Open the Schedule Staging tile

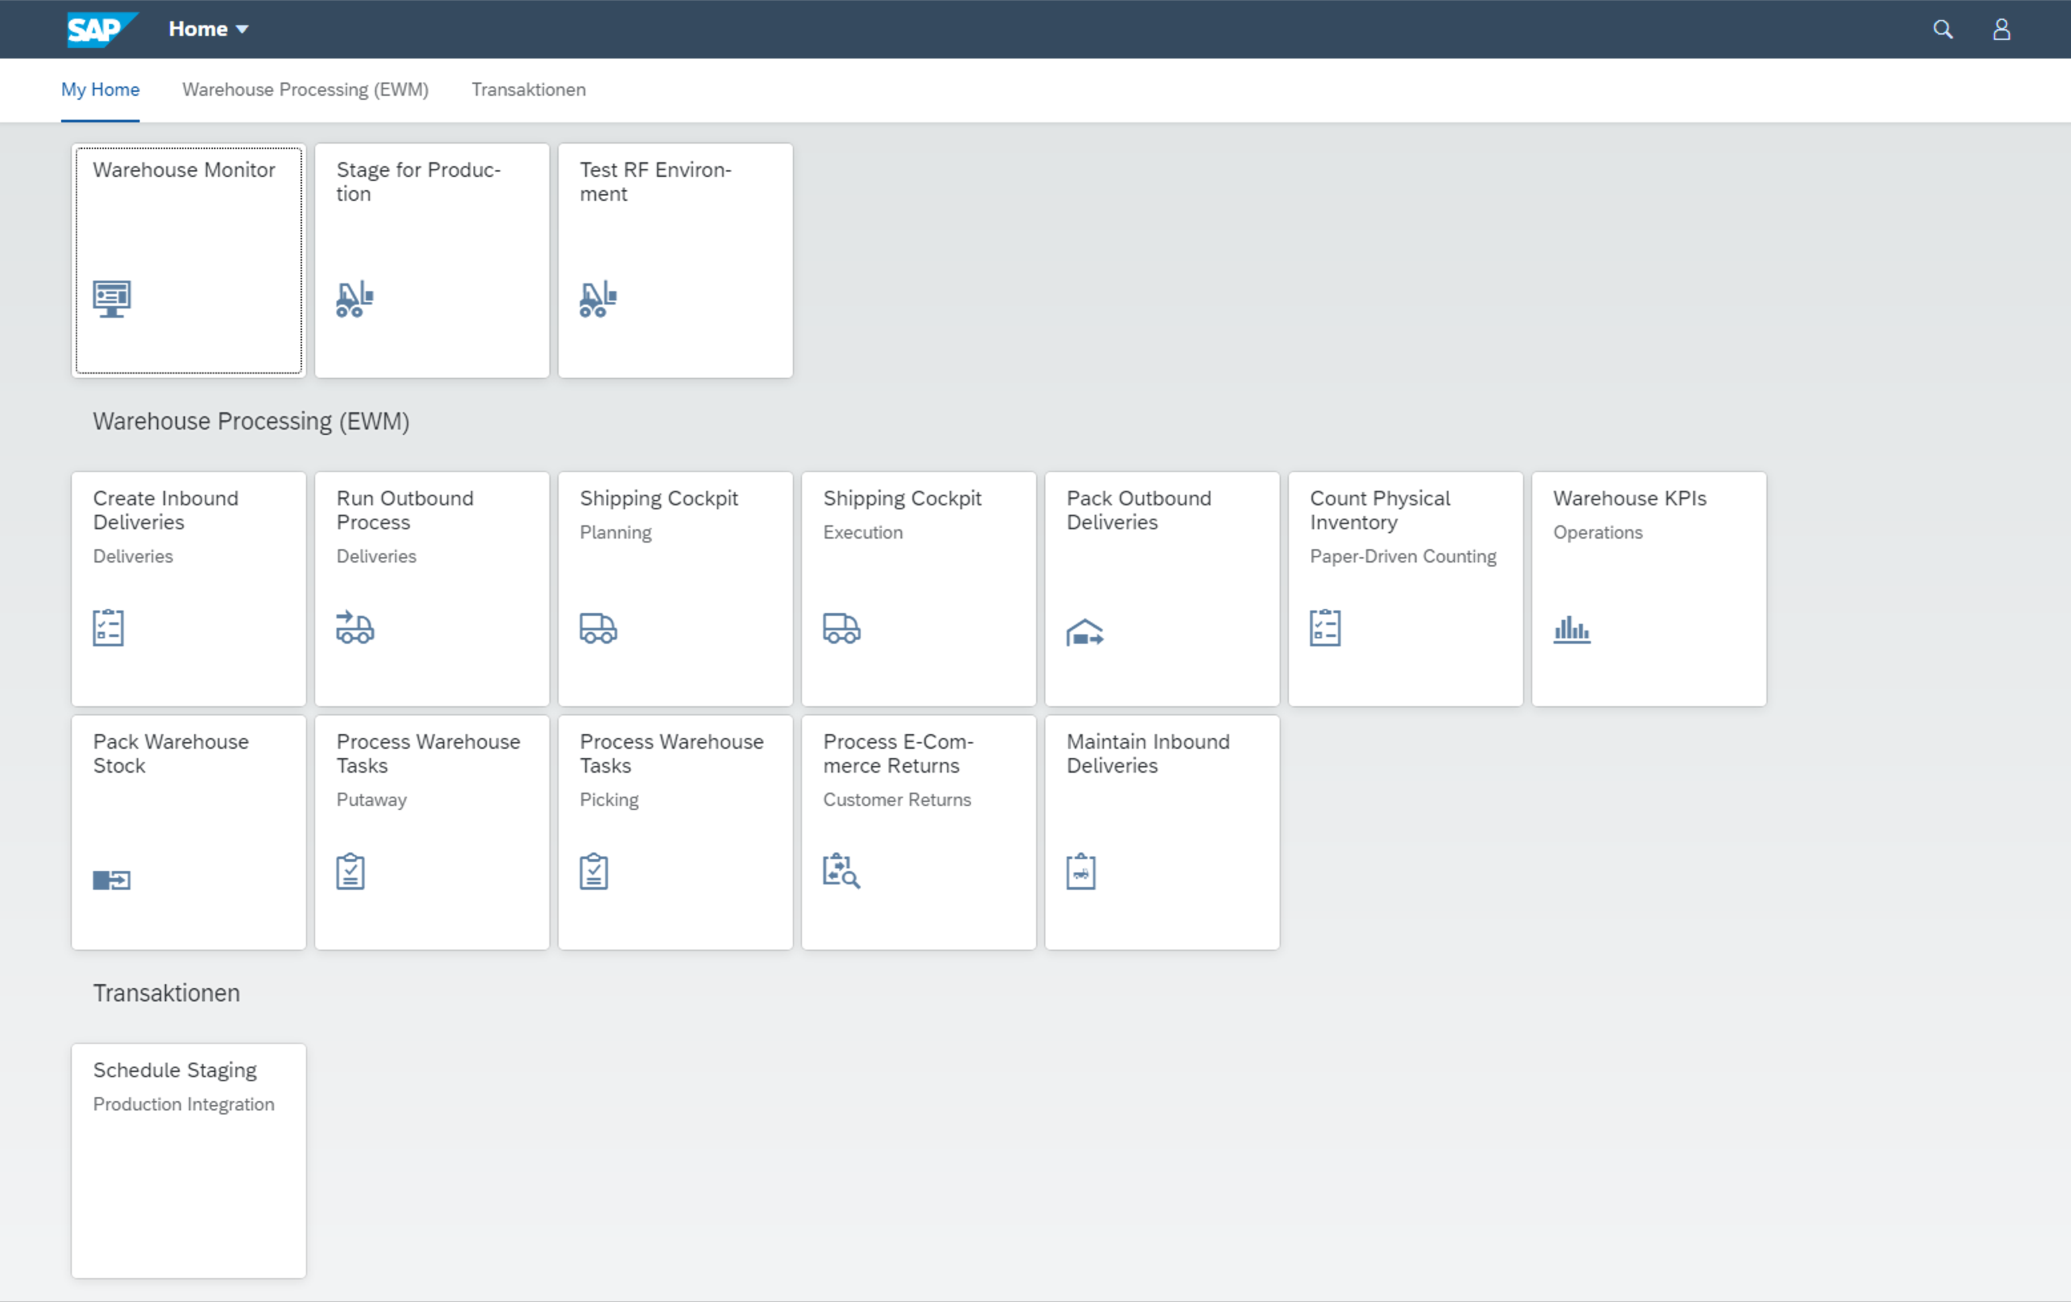click(188, 1161)
